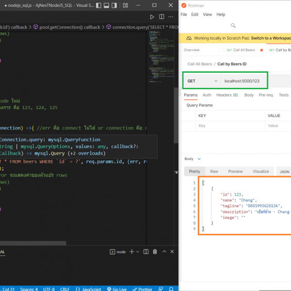
Task: Click the Switch to a Workspace link
Action: [x=270, y=38]
